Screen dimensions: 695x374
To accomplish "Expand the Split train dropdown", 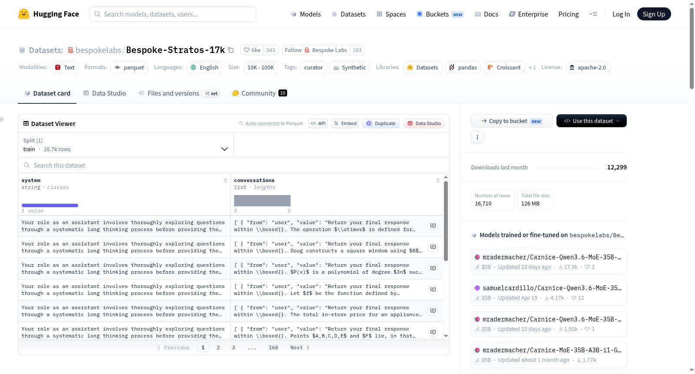I will click(x=126, y=145).
